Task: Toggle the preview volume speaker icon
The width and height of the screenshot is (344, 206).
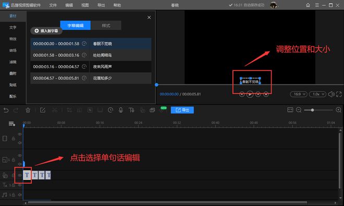Action: point(331,94)
